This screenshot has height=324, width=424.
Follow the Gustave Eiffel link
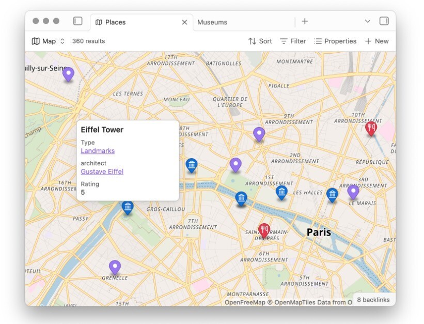(102, 172)
